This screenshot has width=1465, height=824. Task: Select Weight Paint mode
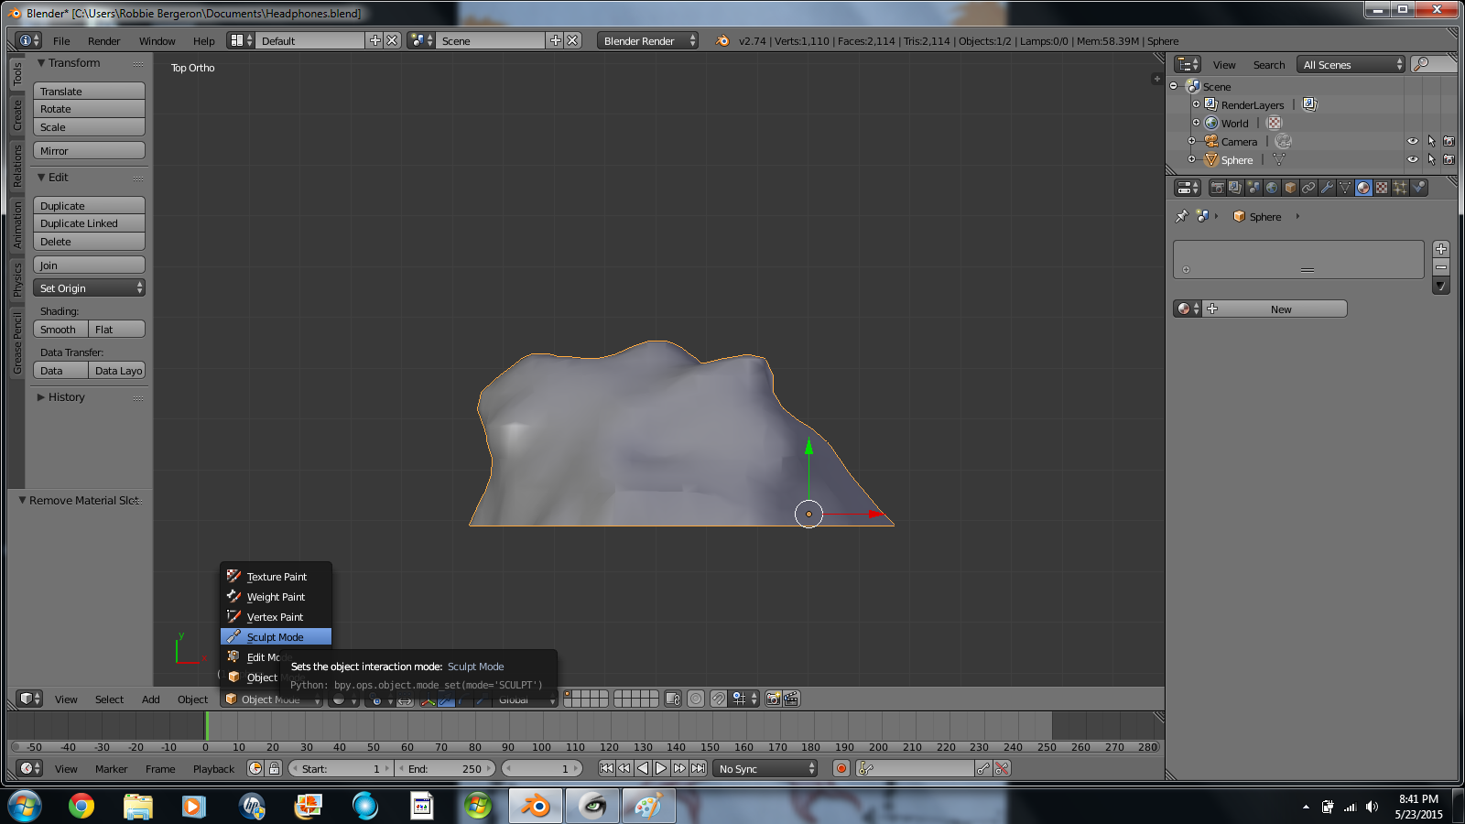click(276, 597)
